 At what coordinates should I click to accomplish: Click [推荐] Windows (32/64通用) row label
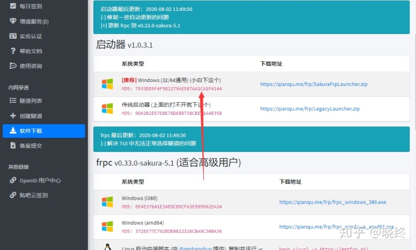coord(172,80)
